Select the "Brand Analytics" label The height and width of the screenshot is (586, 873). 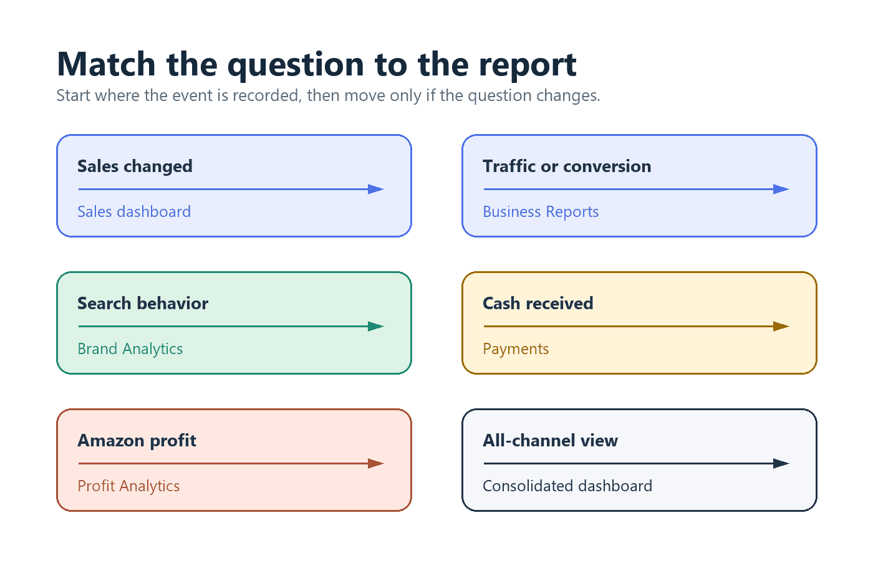(130, 349)
